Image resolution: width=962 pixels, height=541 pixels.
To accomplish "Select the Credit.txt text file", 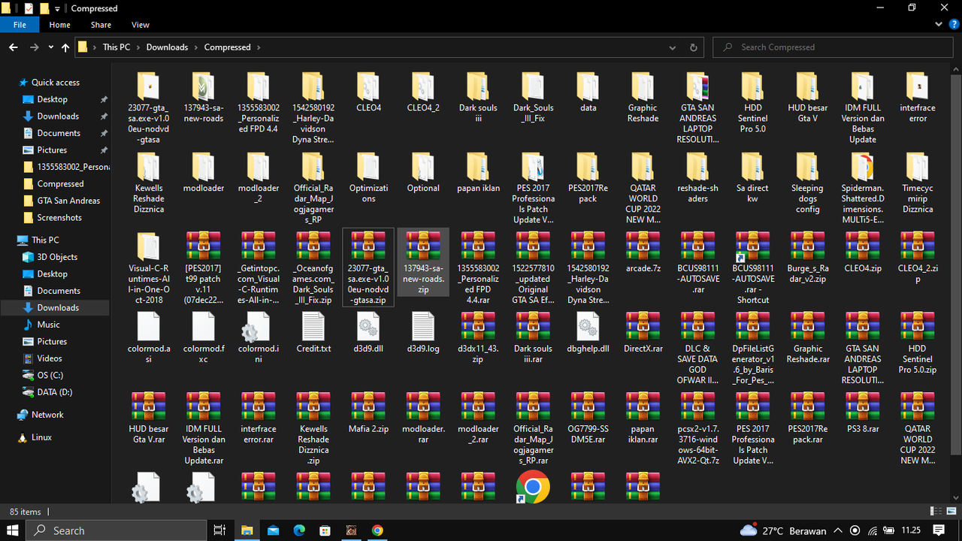I will coord(313,334).
